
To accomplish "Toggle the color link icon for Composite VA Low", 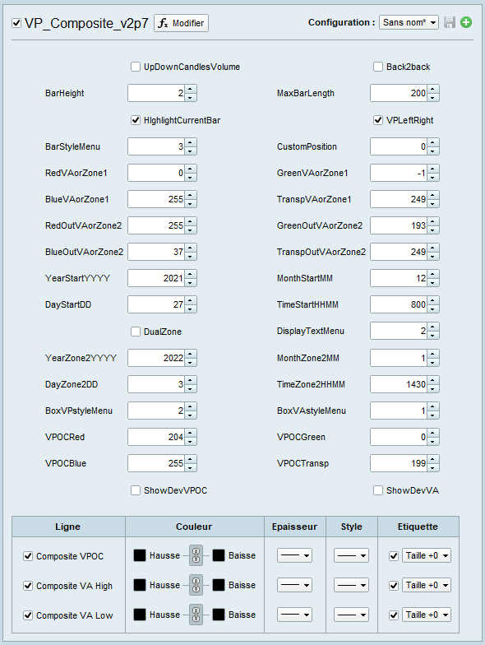I will [x=196, y=615].
